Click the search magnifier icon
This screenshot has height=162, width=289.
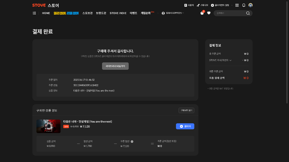tap(248, 13)
